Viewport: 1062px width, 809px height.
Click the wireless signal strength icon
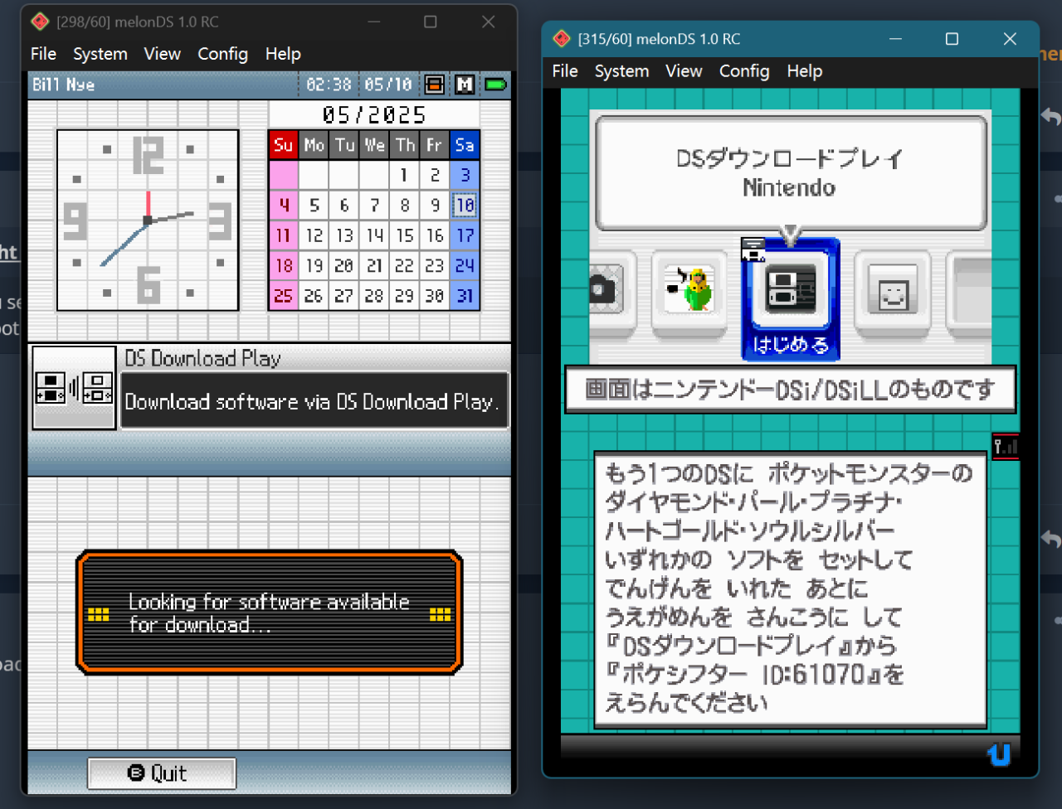(1005, 447)
